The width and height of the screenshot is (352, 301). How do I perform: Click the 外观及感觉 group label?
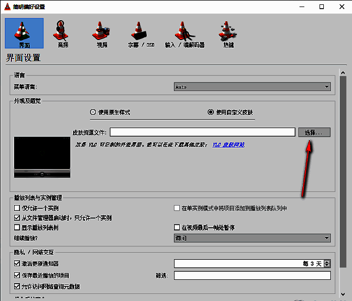click(28, 101)
